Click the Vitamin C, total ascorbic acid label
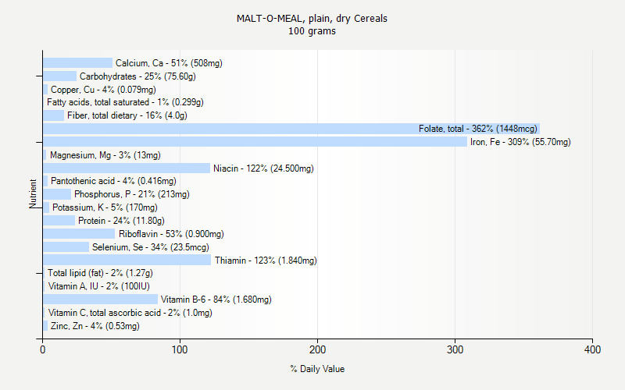Image resolution: width=625 pixels, height=390 pixels. point(130,313)
